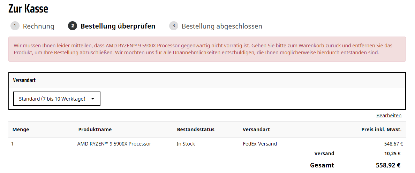Click the step 1 circle icon
The height and width of the screenshot is (173, 415).
15,26
